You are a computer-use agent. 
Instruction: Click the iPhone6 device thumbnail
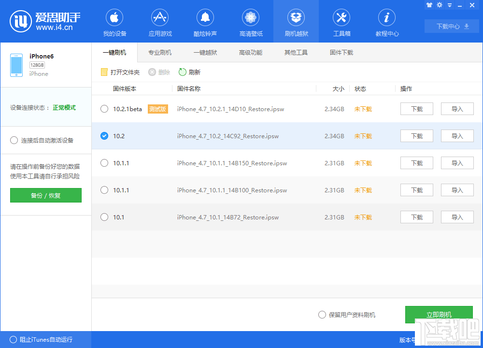pos(16,65)
